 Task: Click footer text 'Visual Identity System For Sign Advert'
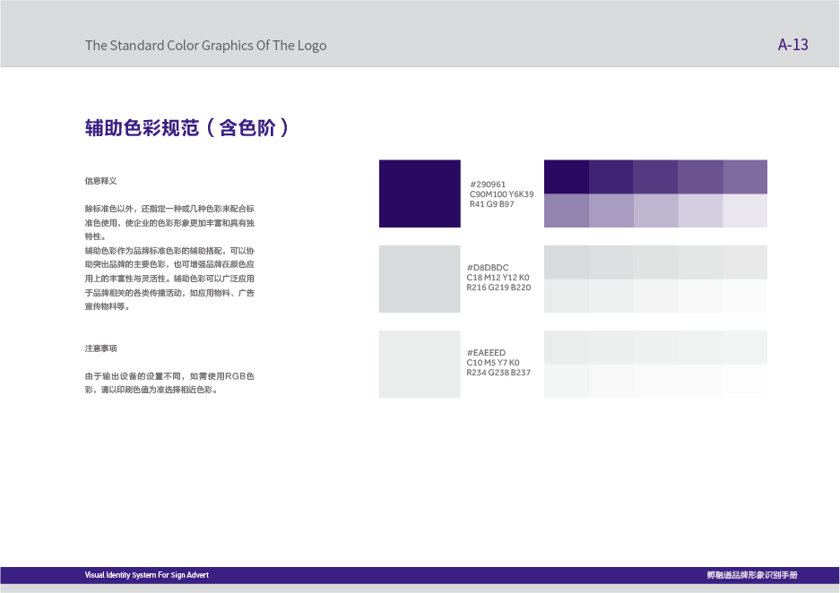(147, 575)
